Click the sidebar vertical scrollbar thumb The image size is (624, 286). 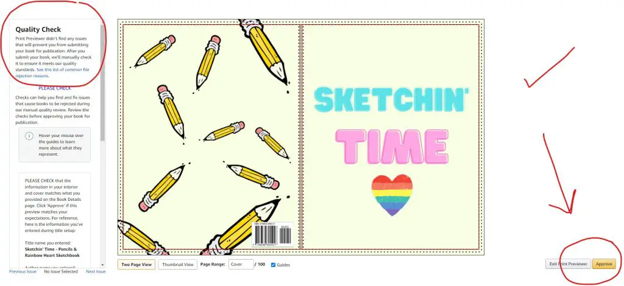pos(102,82)
